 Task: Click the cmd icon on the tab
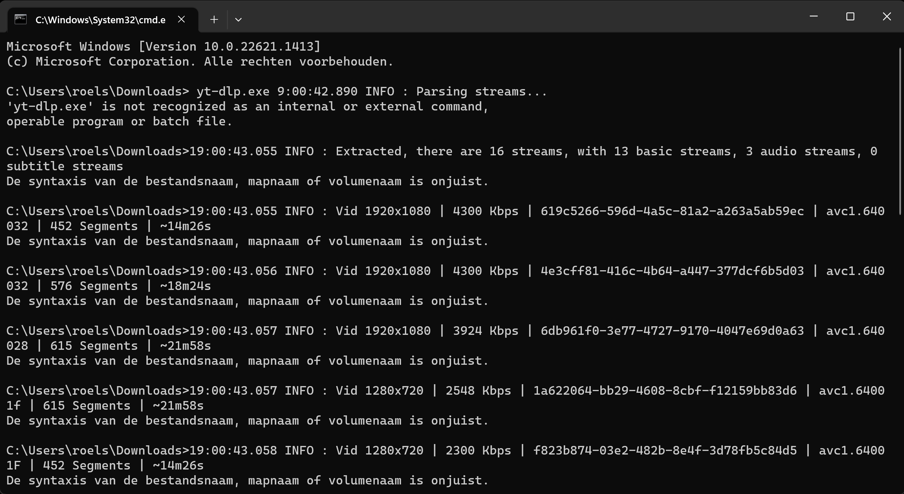tap(20, 19)
